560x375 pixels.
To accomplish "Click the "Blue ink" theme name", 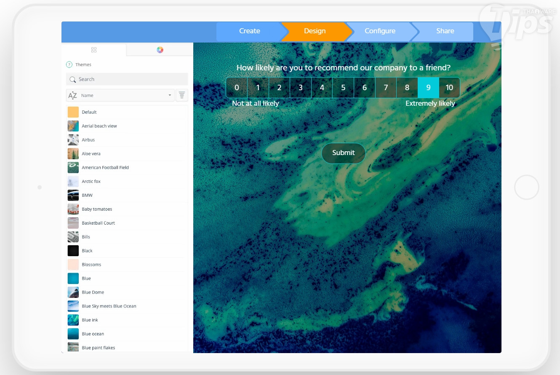I will (90, 320).
